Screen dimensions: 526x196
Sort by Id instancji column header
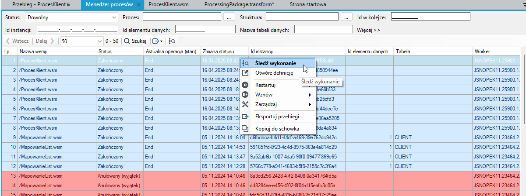point(297,51)
